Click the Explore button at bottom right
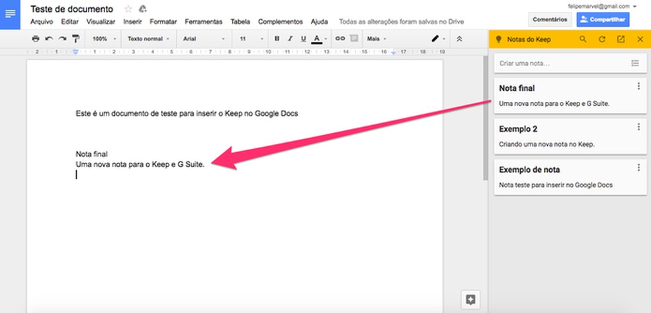The image size is (651, 313). click(470, 300)
